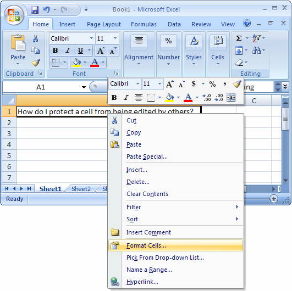Save the workbook with floppy icon

tap(35, 10)
